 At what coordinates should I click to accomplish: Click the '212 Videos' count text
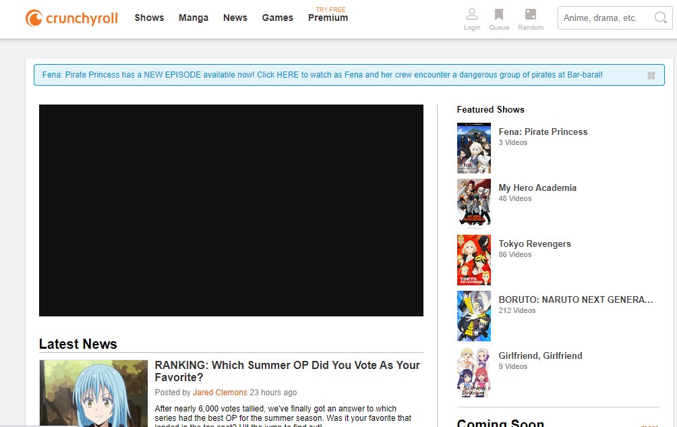(517, 310)
